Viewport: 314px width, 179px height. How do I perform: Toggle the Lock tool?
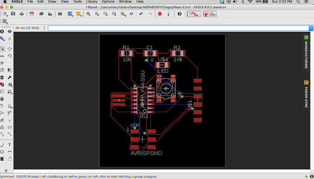pos(2,99)
